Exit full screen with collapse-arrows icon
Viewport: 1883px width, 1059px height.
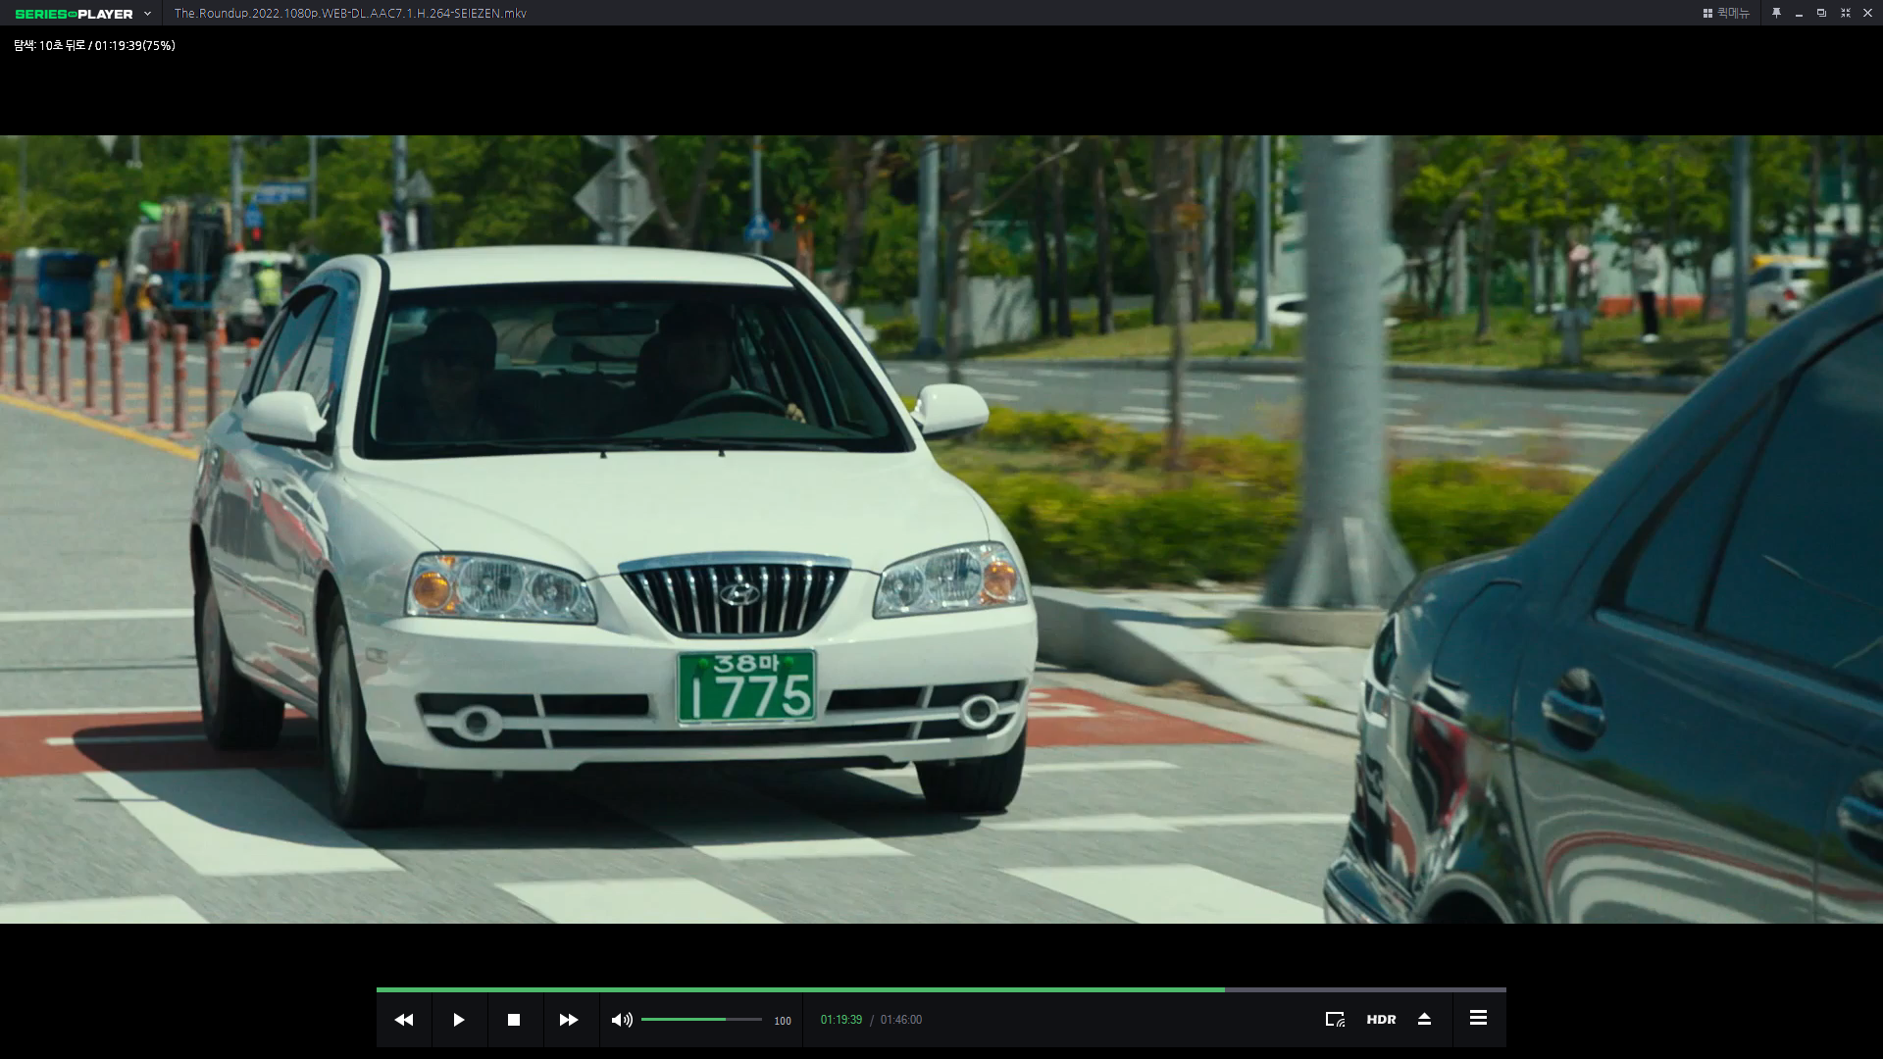click(1845, 13)
